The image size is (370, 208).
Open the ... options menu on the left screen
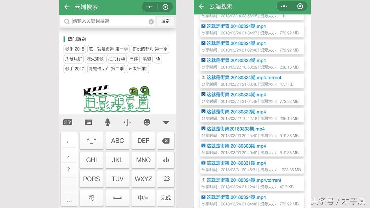[149, 7]
